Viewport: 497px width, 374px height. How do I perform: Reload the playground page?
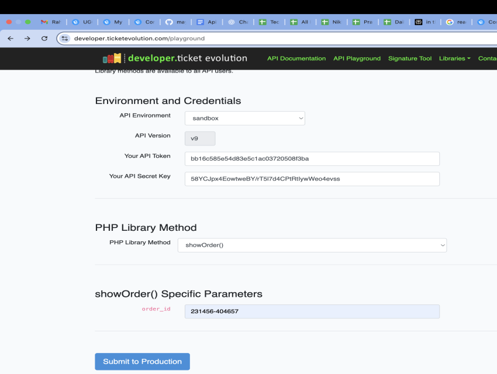(44, 39)
